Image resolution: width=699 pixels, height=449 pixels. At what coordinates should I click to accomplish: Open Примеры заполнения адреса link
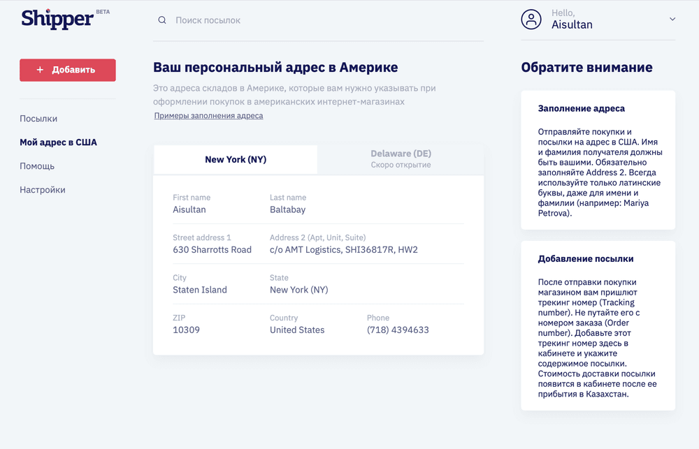coord(208,115)
